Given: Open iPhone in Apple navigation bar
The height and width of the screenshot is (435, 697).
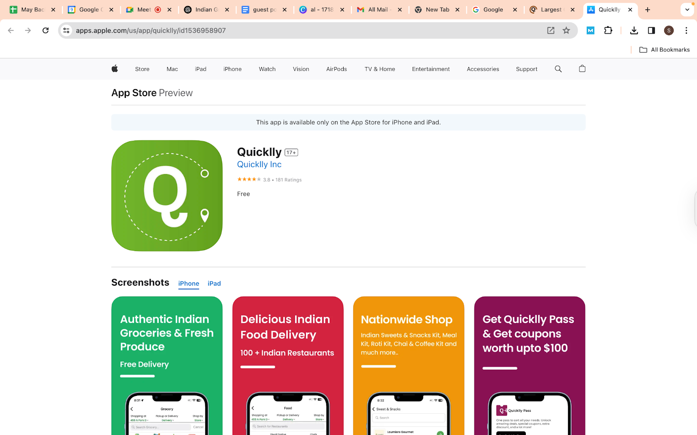Looking at the screenshot, I should [x=232, y=69].
